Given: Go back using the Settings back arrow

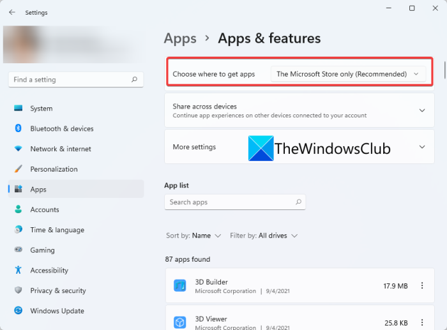Looking at the screenshot, I should coord(12,12).
